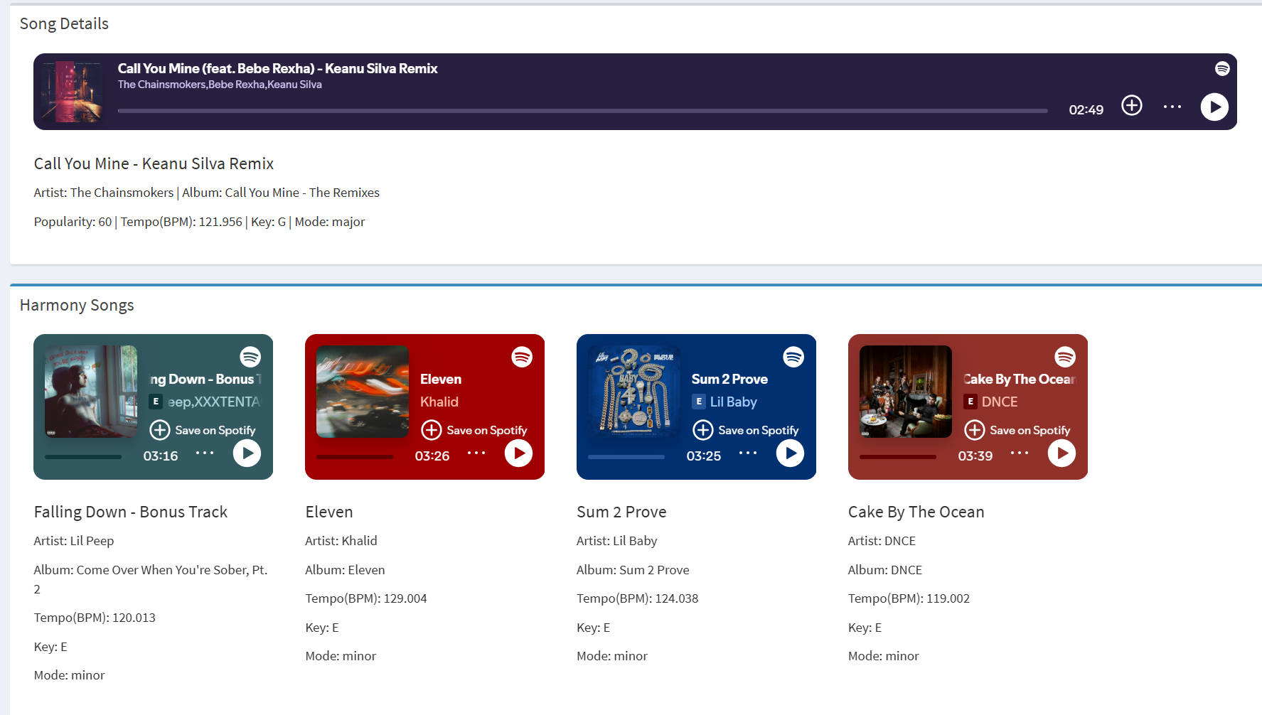This screenshot has height=715, width=1262.
Task: Play Cake By The Ocean
Action: click(x=1062, y=453)
